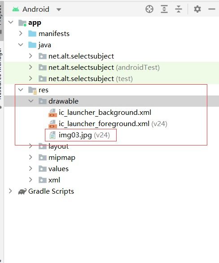Open the Resource Manager side tab
Image resolution: width=219 pixels, height=263 pixels.
point(1,74)
